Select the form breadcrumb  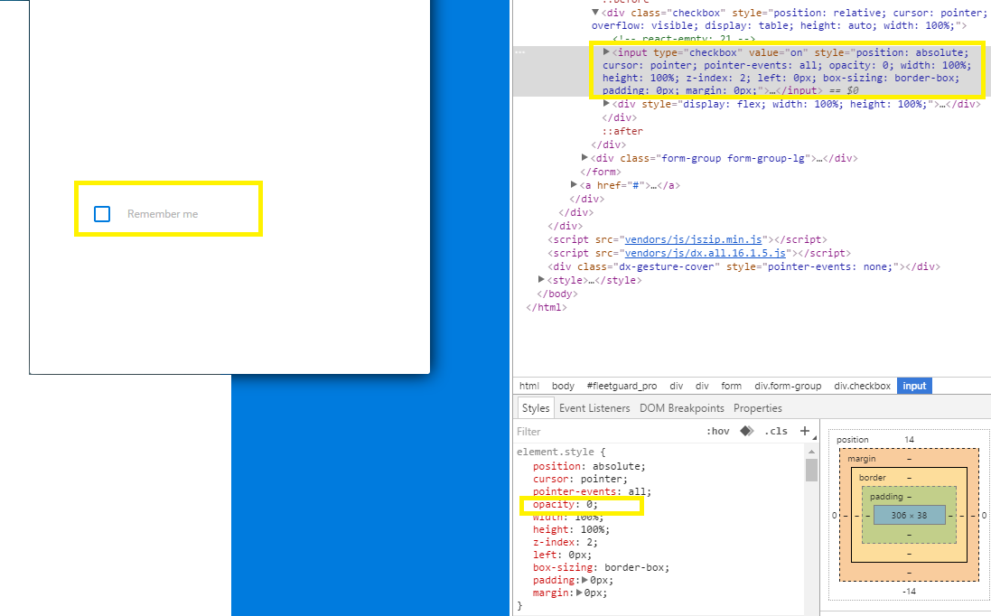point(731,386)
